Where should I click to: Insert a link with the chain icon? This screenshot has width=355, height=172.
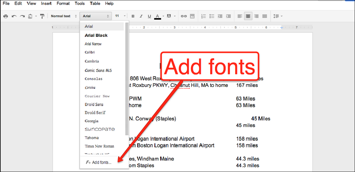[x=184, y=16]
